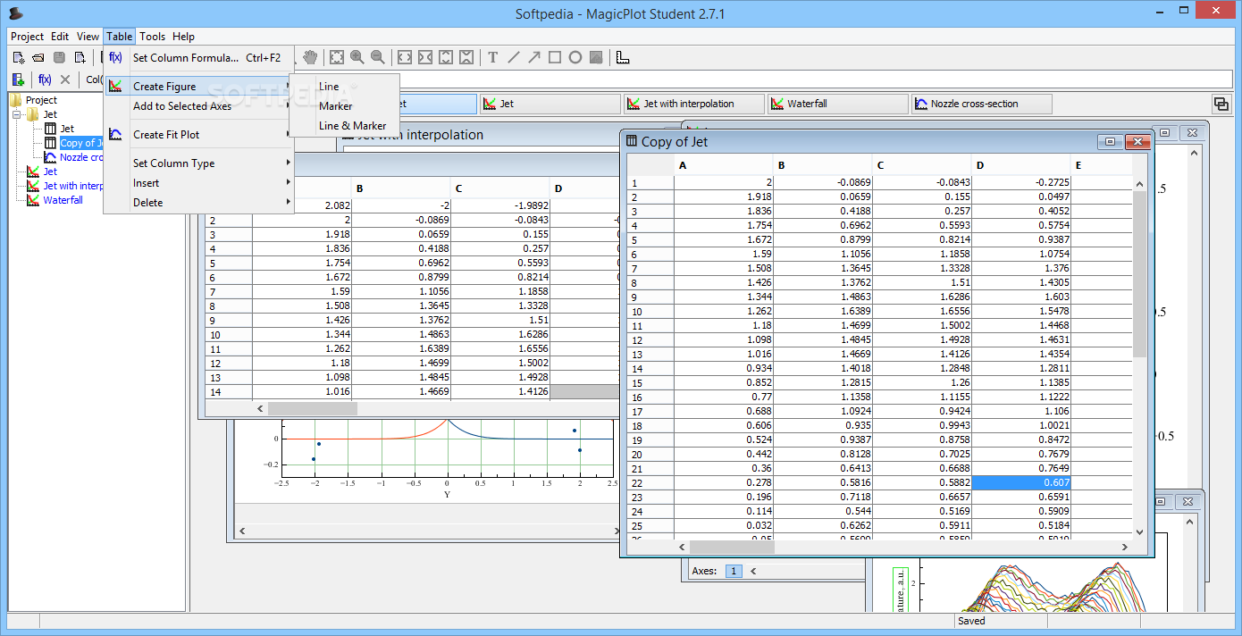
Task: Click the cascade windows icon at right
Action: [x=1221, y=104]
